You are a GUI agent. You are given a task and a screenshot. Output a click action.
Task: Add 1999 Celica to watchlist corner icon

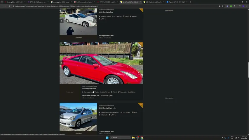point(141,10)
